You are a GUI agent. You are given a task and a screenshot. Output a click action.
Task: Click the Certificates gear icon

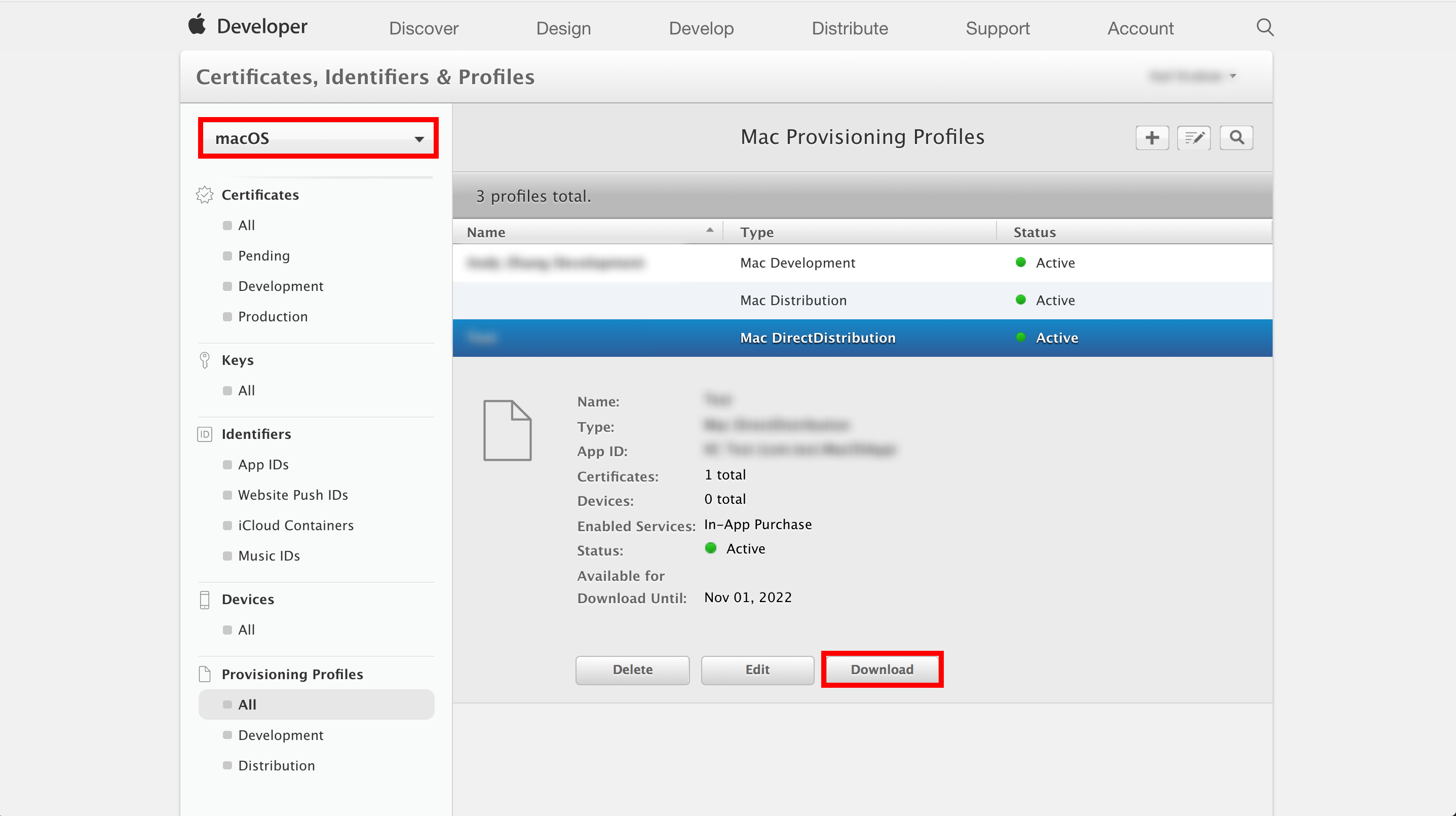tap(205, 195)
